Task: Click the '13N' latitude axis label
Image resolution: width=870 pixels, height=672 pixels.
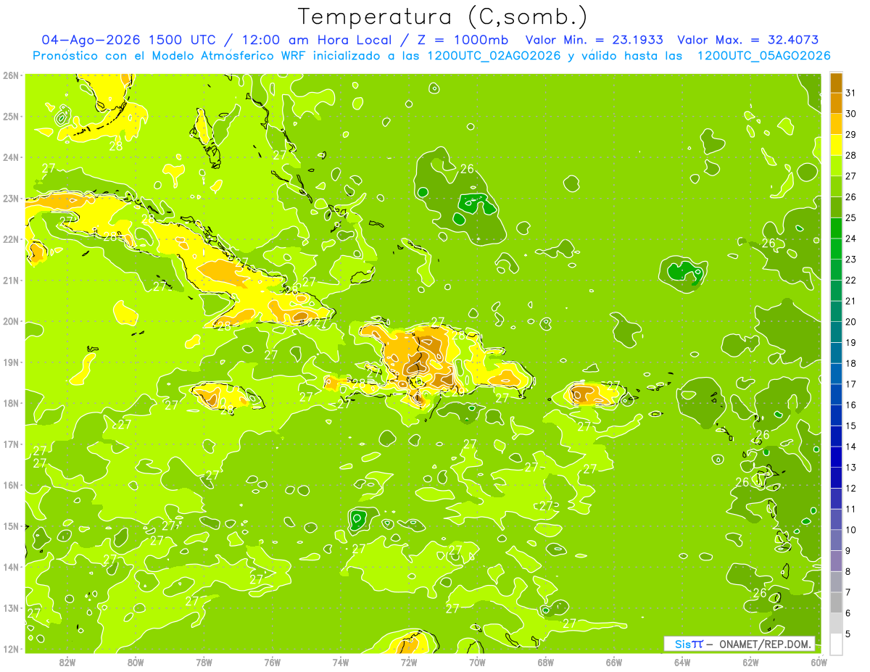Action: [x=11, y=608]
